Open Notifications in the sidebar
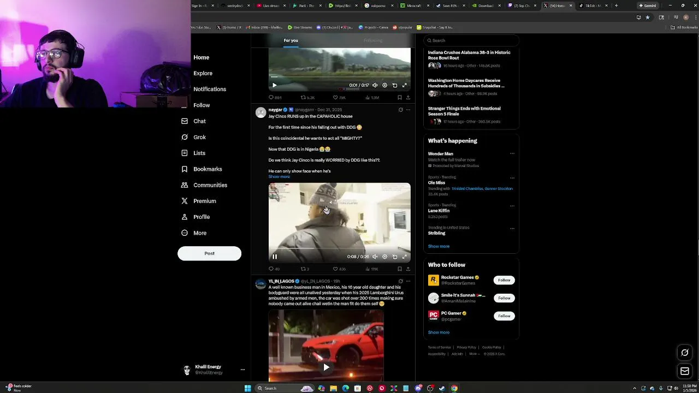 tap(209, 89)
